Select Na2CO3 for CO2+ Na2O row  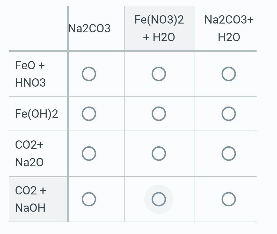coord(89,154)
